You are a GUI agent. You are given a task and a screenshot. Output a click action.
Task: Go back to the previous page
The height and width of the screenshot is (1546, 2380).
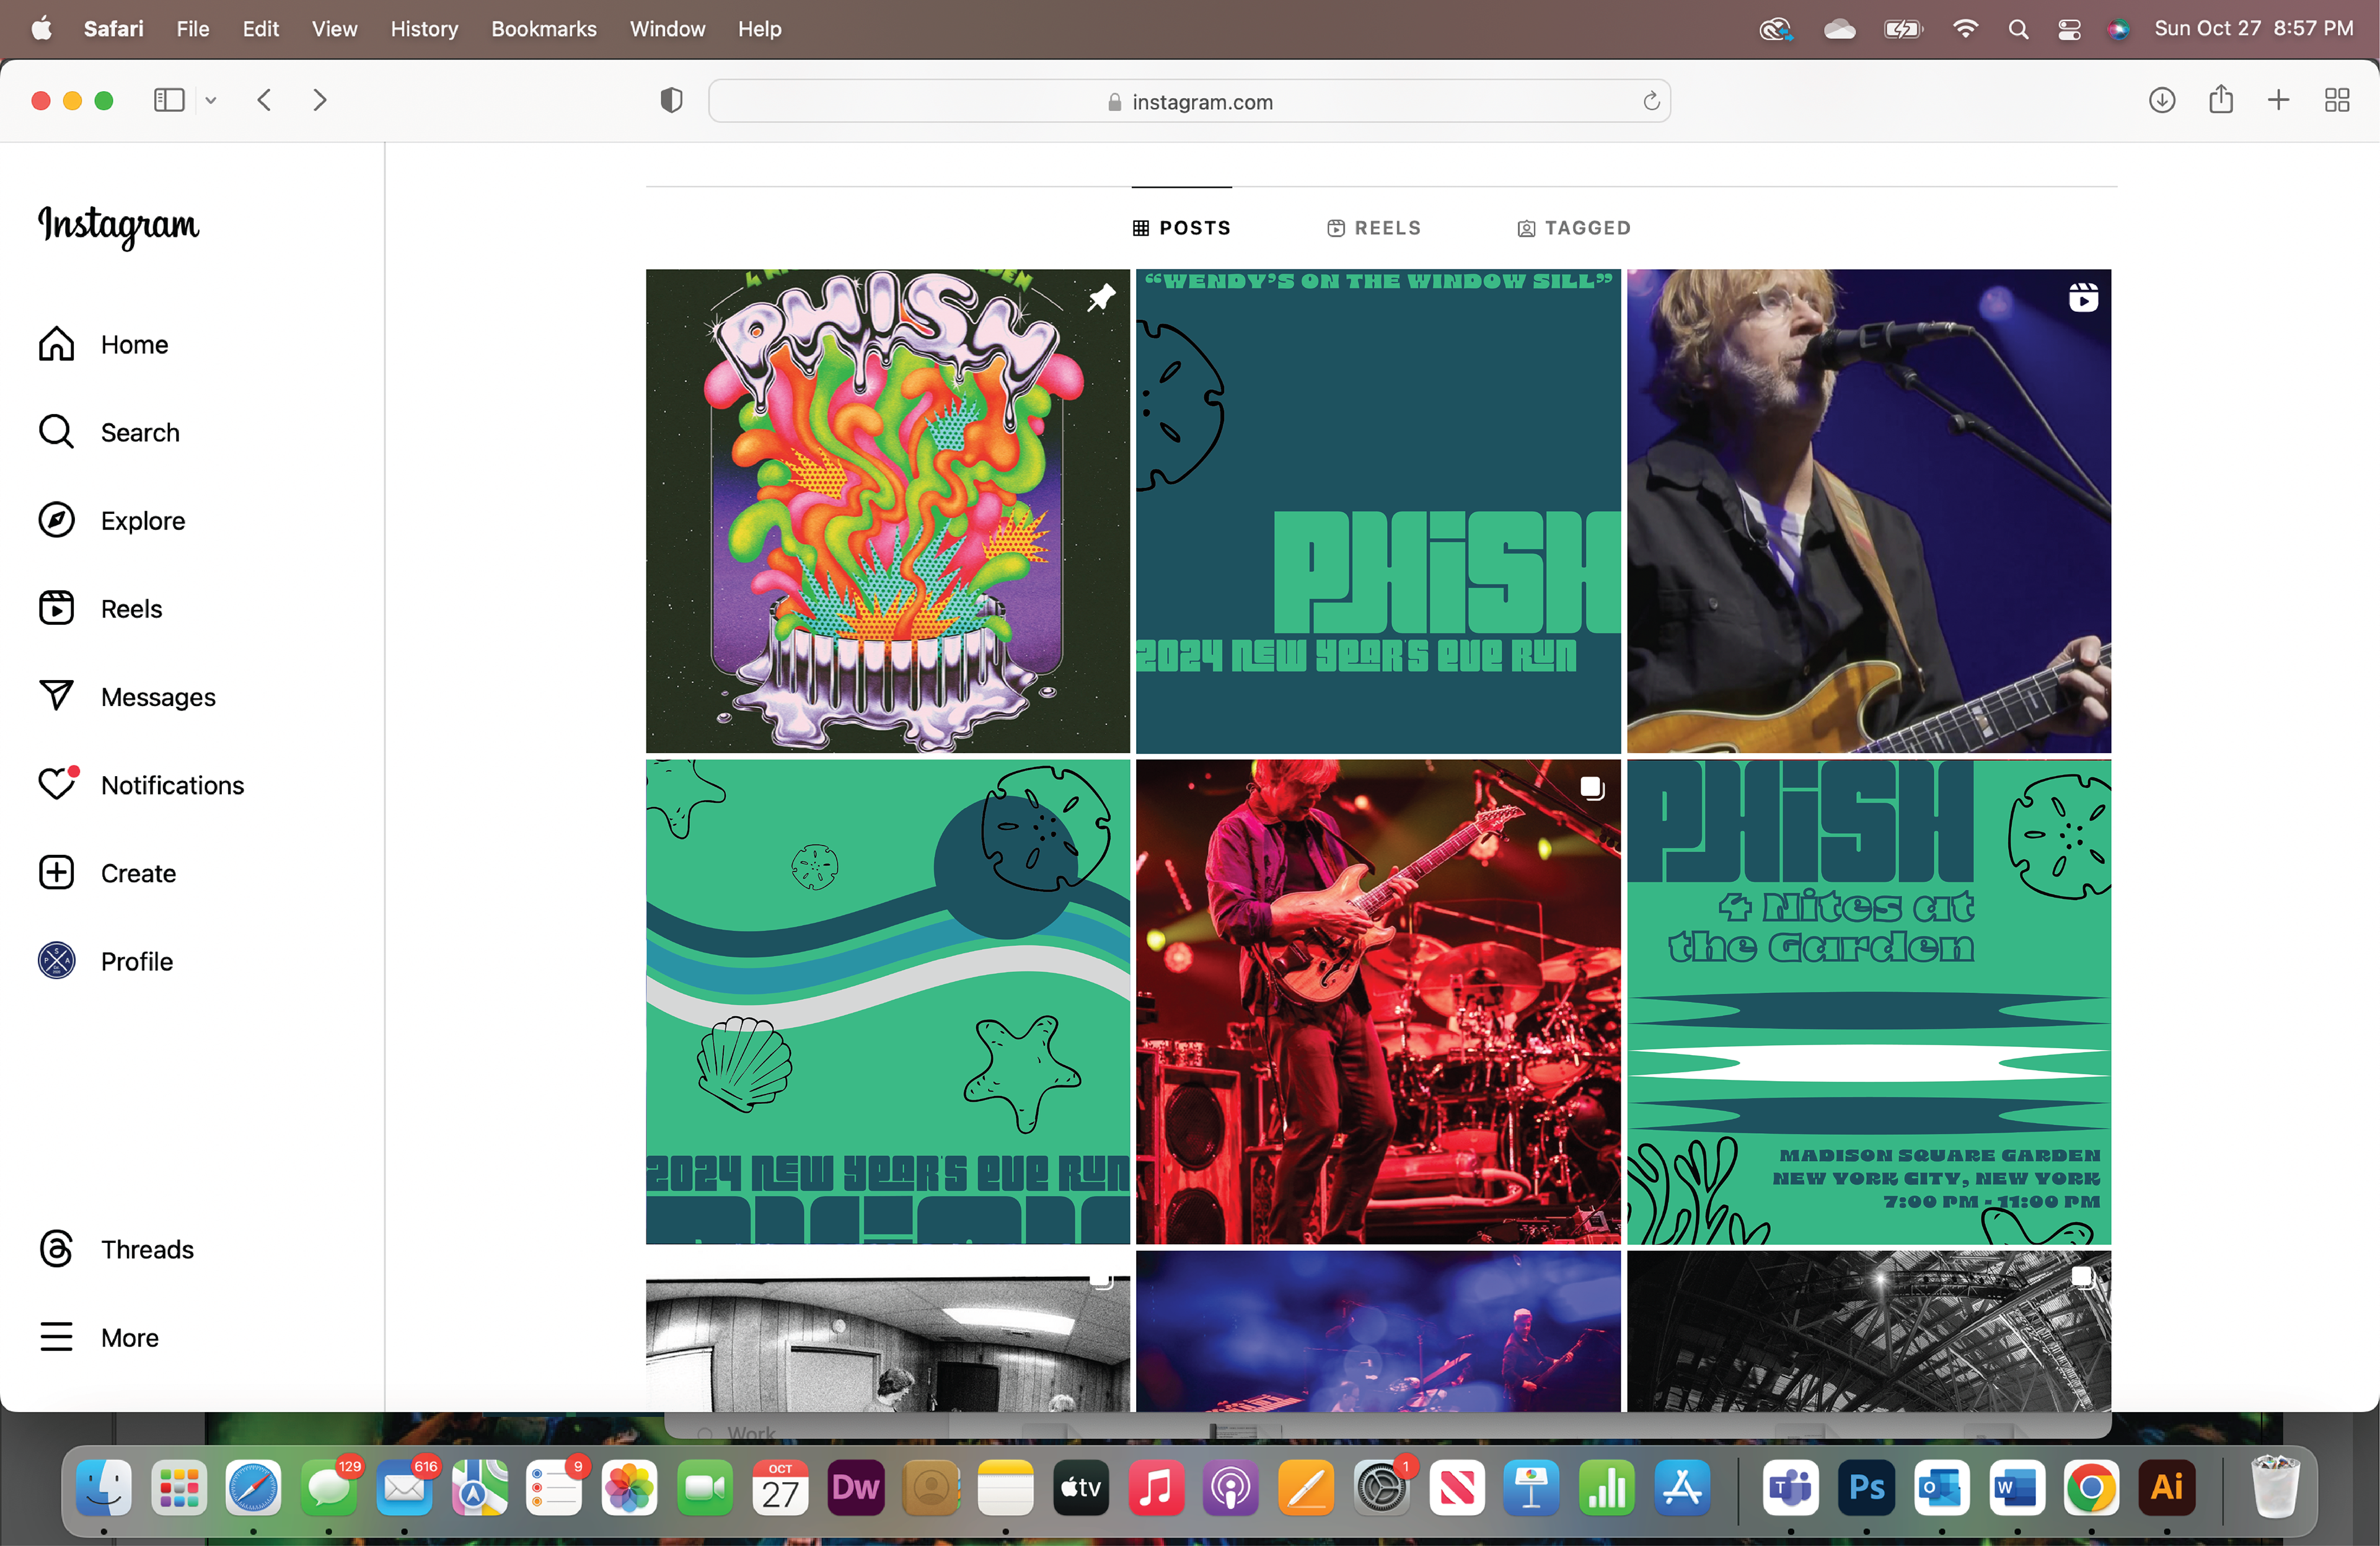point(264,100)
